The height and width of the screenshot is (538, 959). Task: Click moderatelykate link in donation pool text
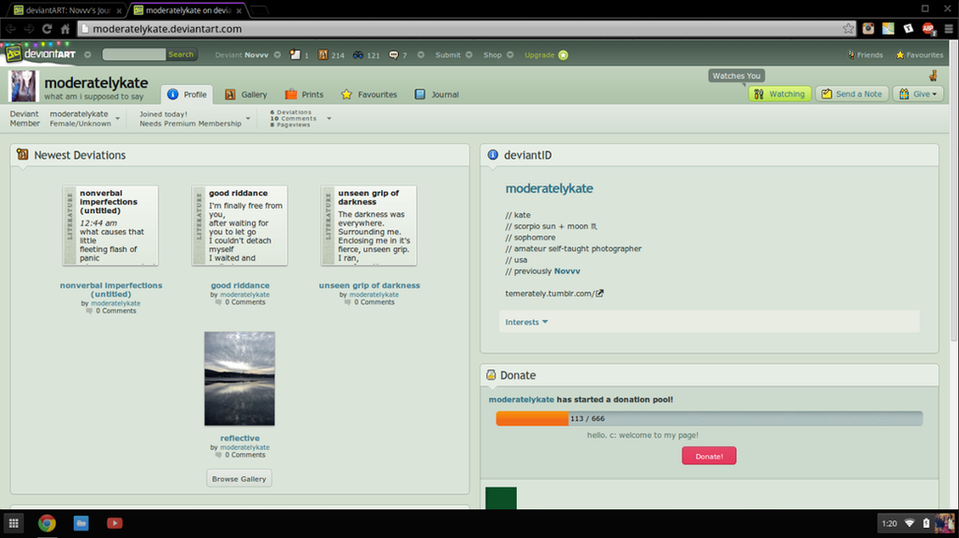[x=521, y=400]
